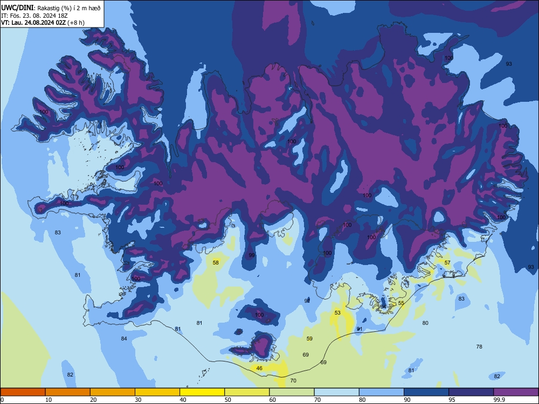This screenshot has width=539, height=404.
Task: Pick the bright yellow 40–50 legend swatch
Action: click(202, 392)
